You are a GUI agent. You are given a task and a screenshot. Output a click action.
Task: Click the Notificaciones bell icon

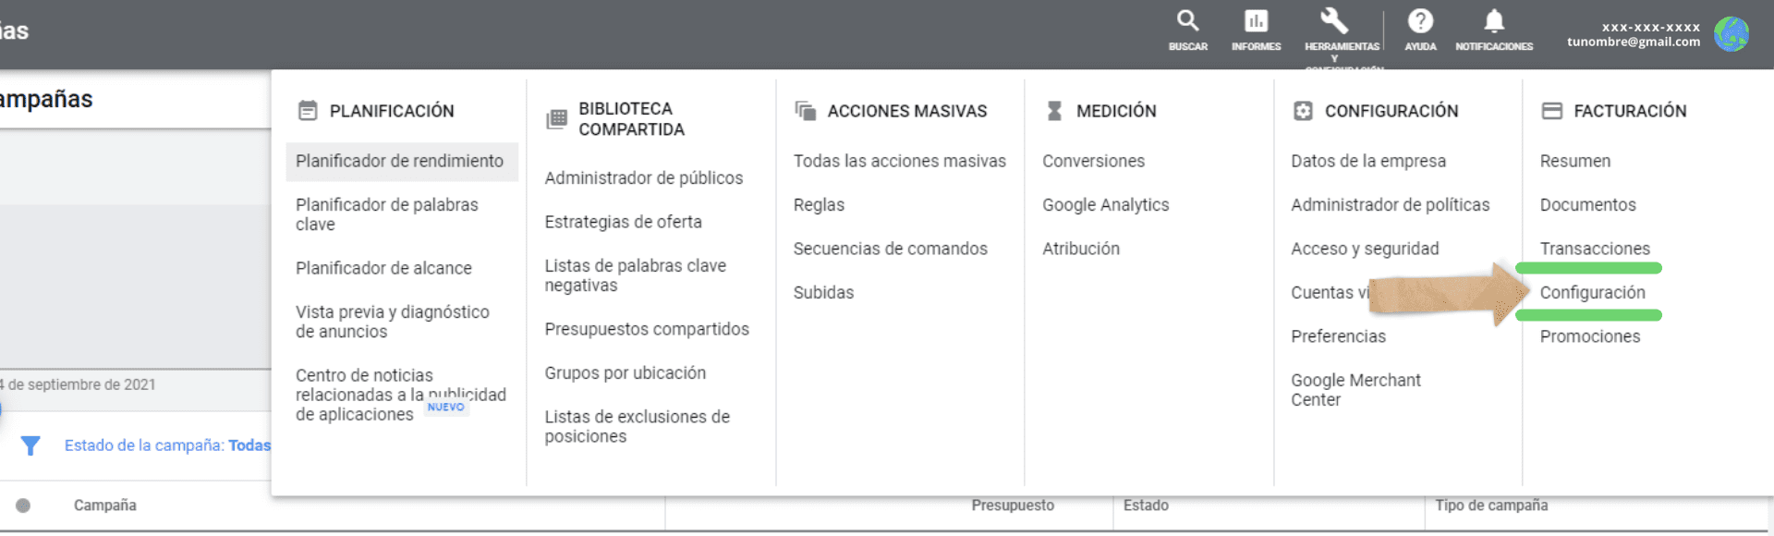[1493, 21]
